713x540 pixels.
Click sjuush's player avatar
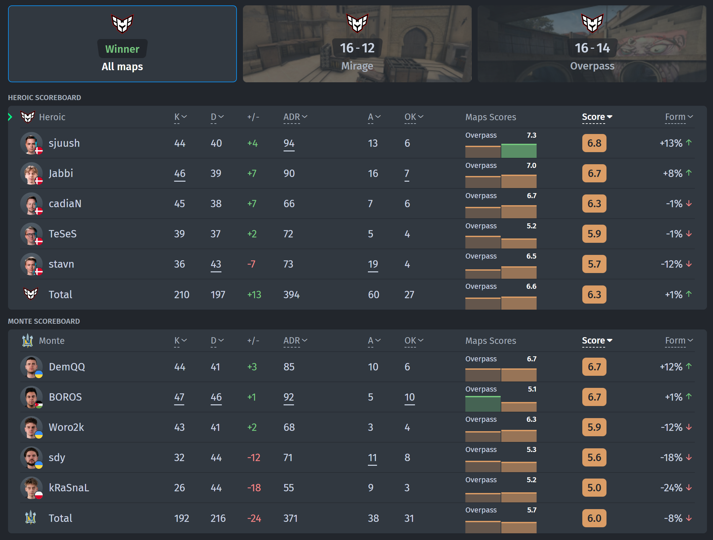(x=31, y=143)
